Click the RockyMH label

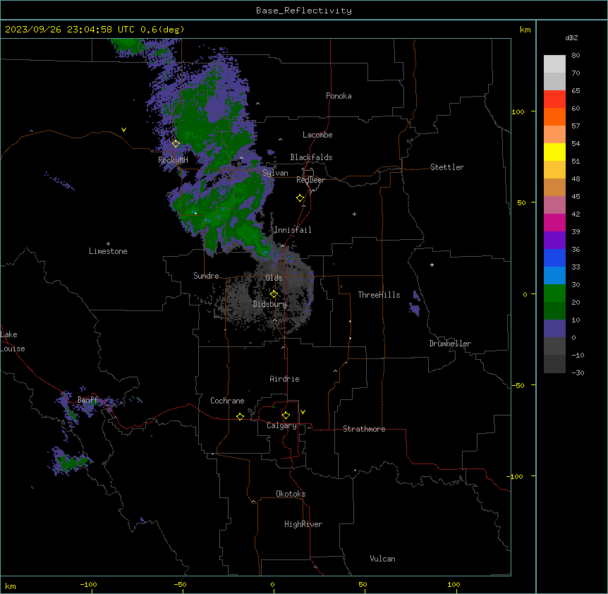coord(173,160)
